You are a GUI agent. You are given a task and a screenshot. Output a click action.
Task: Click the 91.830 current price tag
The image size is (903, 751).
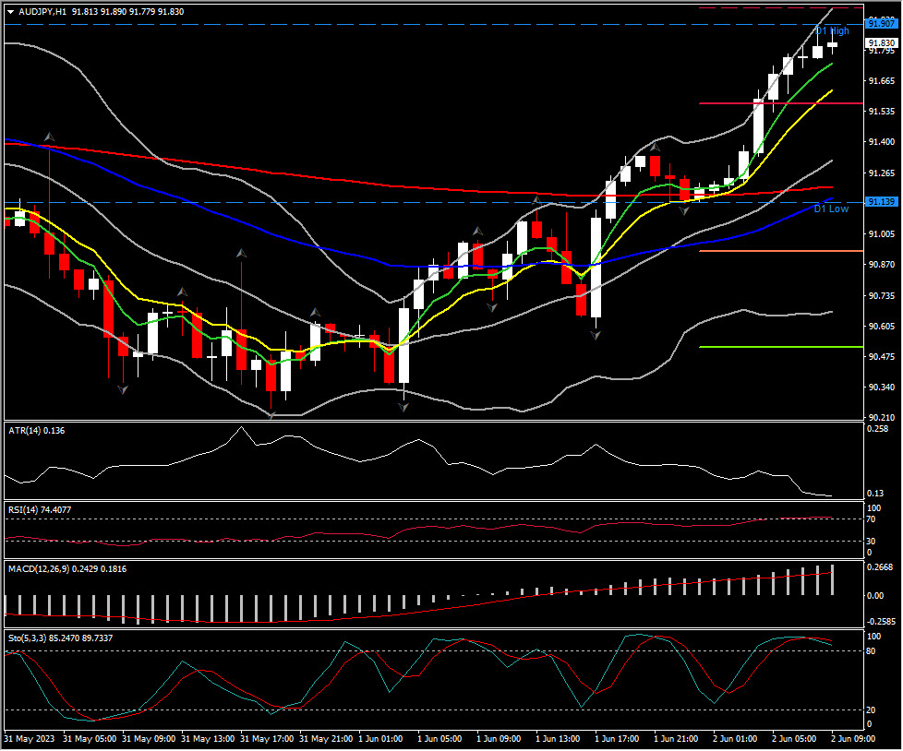tap(881, 43)
